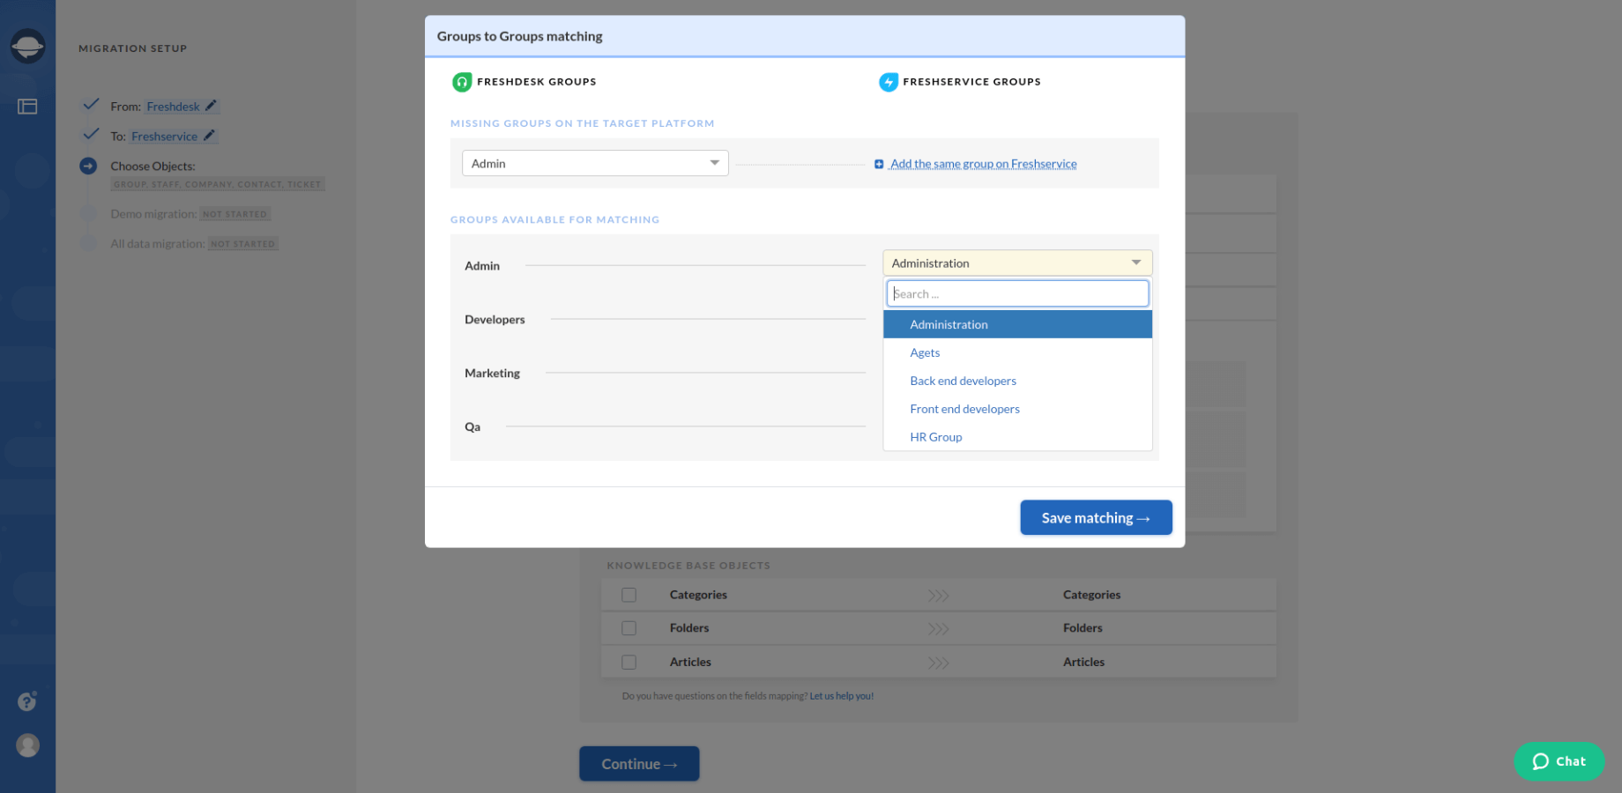This screenshot has width=1622, height=793.
Task: Click the Continue button
Action: click(639, 764)
